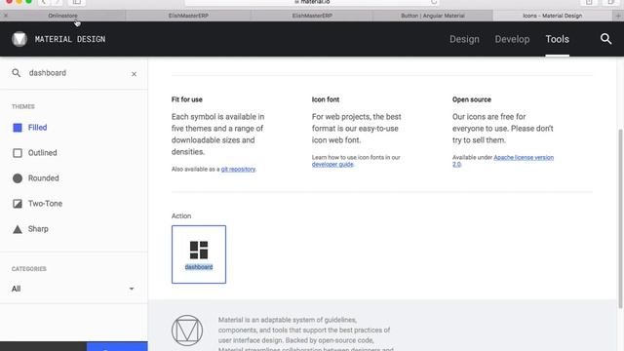The image size is (624, 351).
Task: Switch to the Onlinestore browser tab
Action: tap(62, 16)
